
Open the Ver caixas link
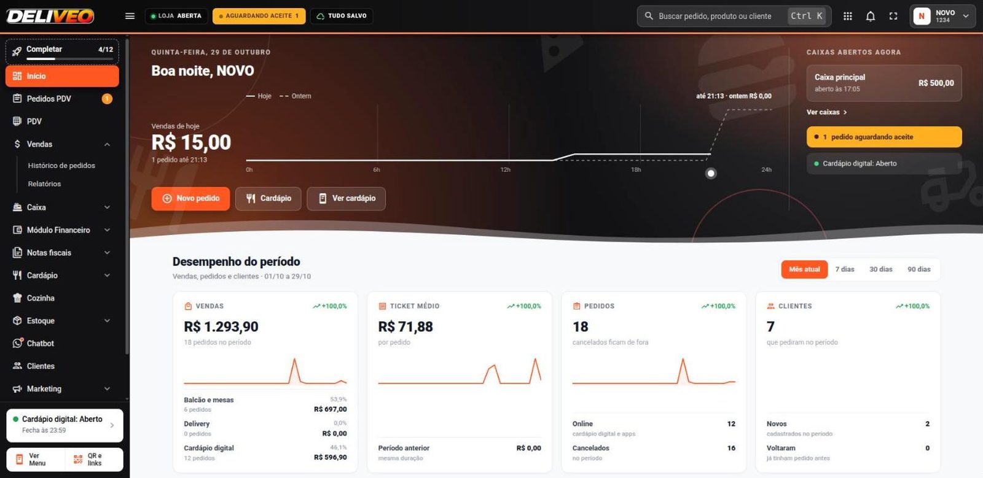826,112
